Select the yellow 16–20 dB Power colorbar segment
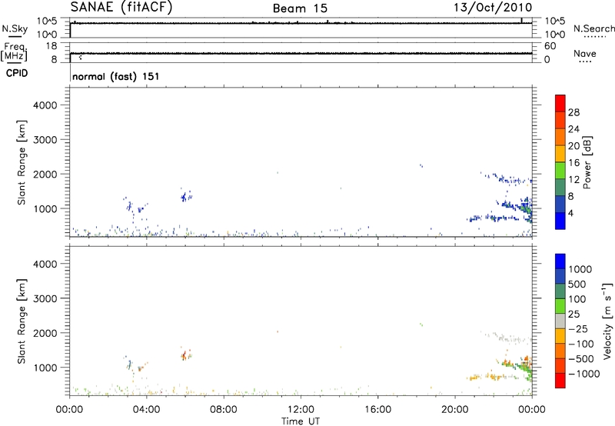Viewport: 615px width, 426px height. click(560, 153)
